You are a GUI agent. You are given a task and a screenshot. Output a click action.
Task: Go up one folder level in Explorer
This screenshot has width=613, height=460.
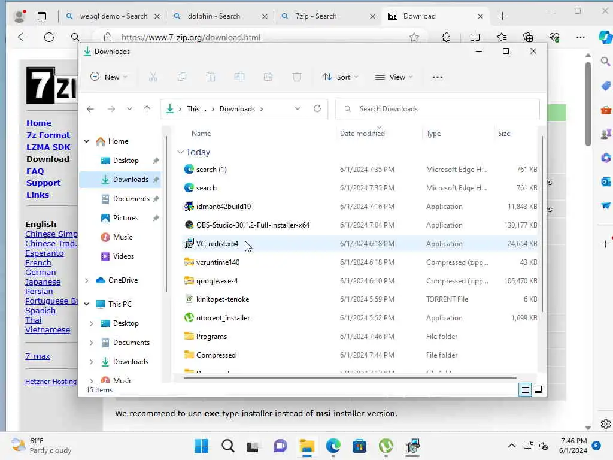coord(147,109)
